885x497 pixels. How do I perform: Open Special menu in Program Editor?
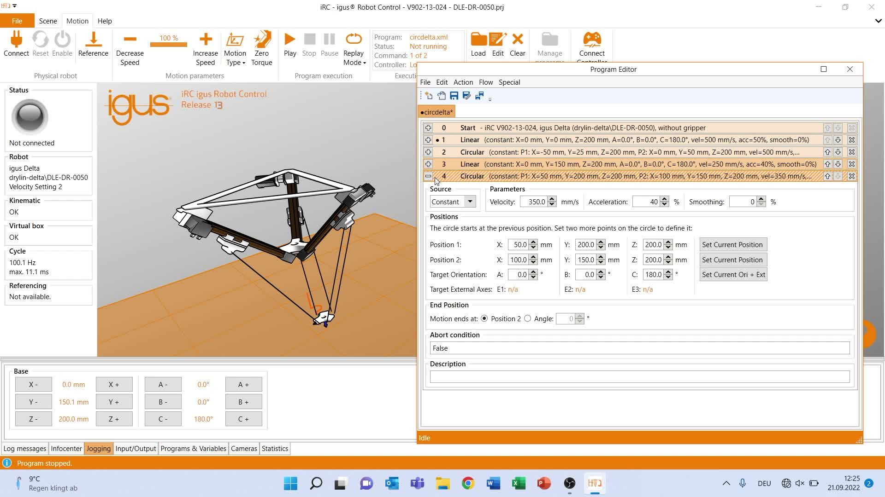(509, 82)
